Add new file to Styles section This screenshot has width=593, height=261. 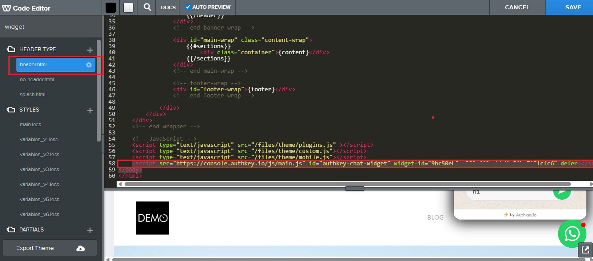90,110
